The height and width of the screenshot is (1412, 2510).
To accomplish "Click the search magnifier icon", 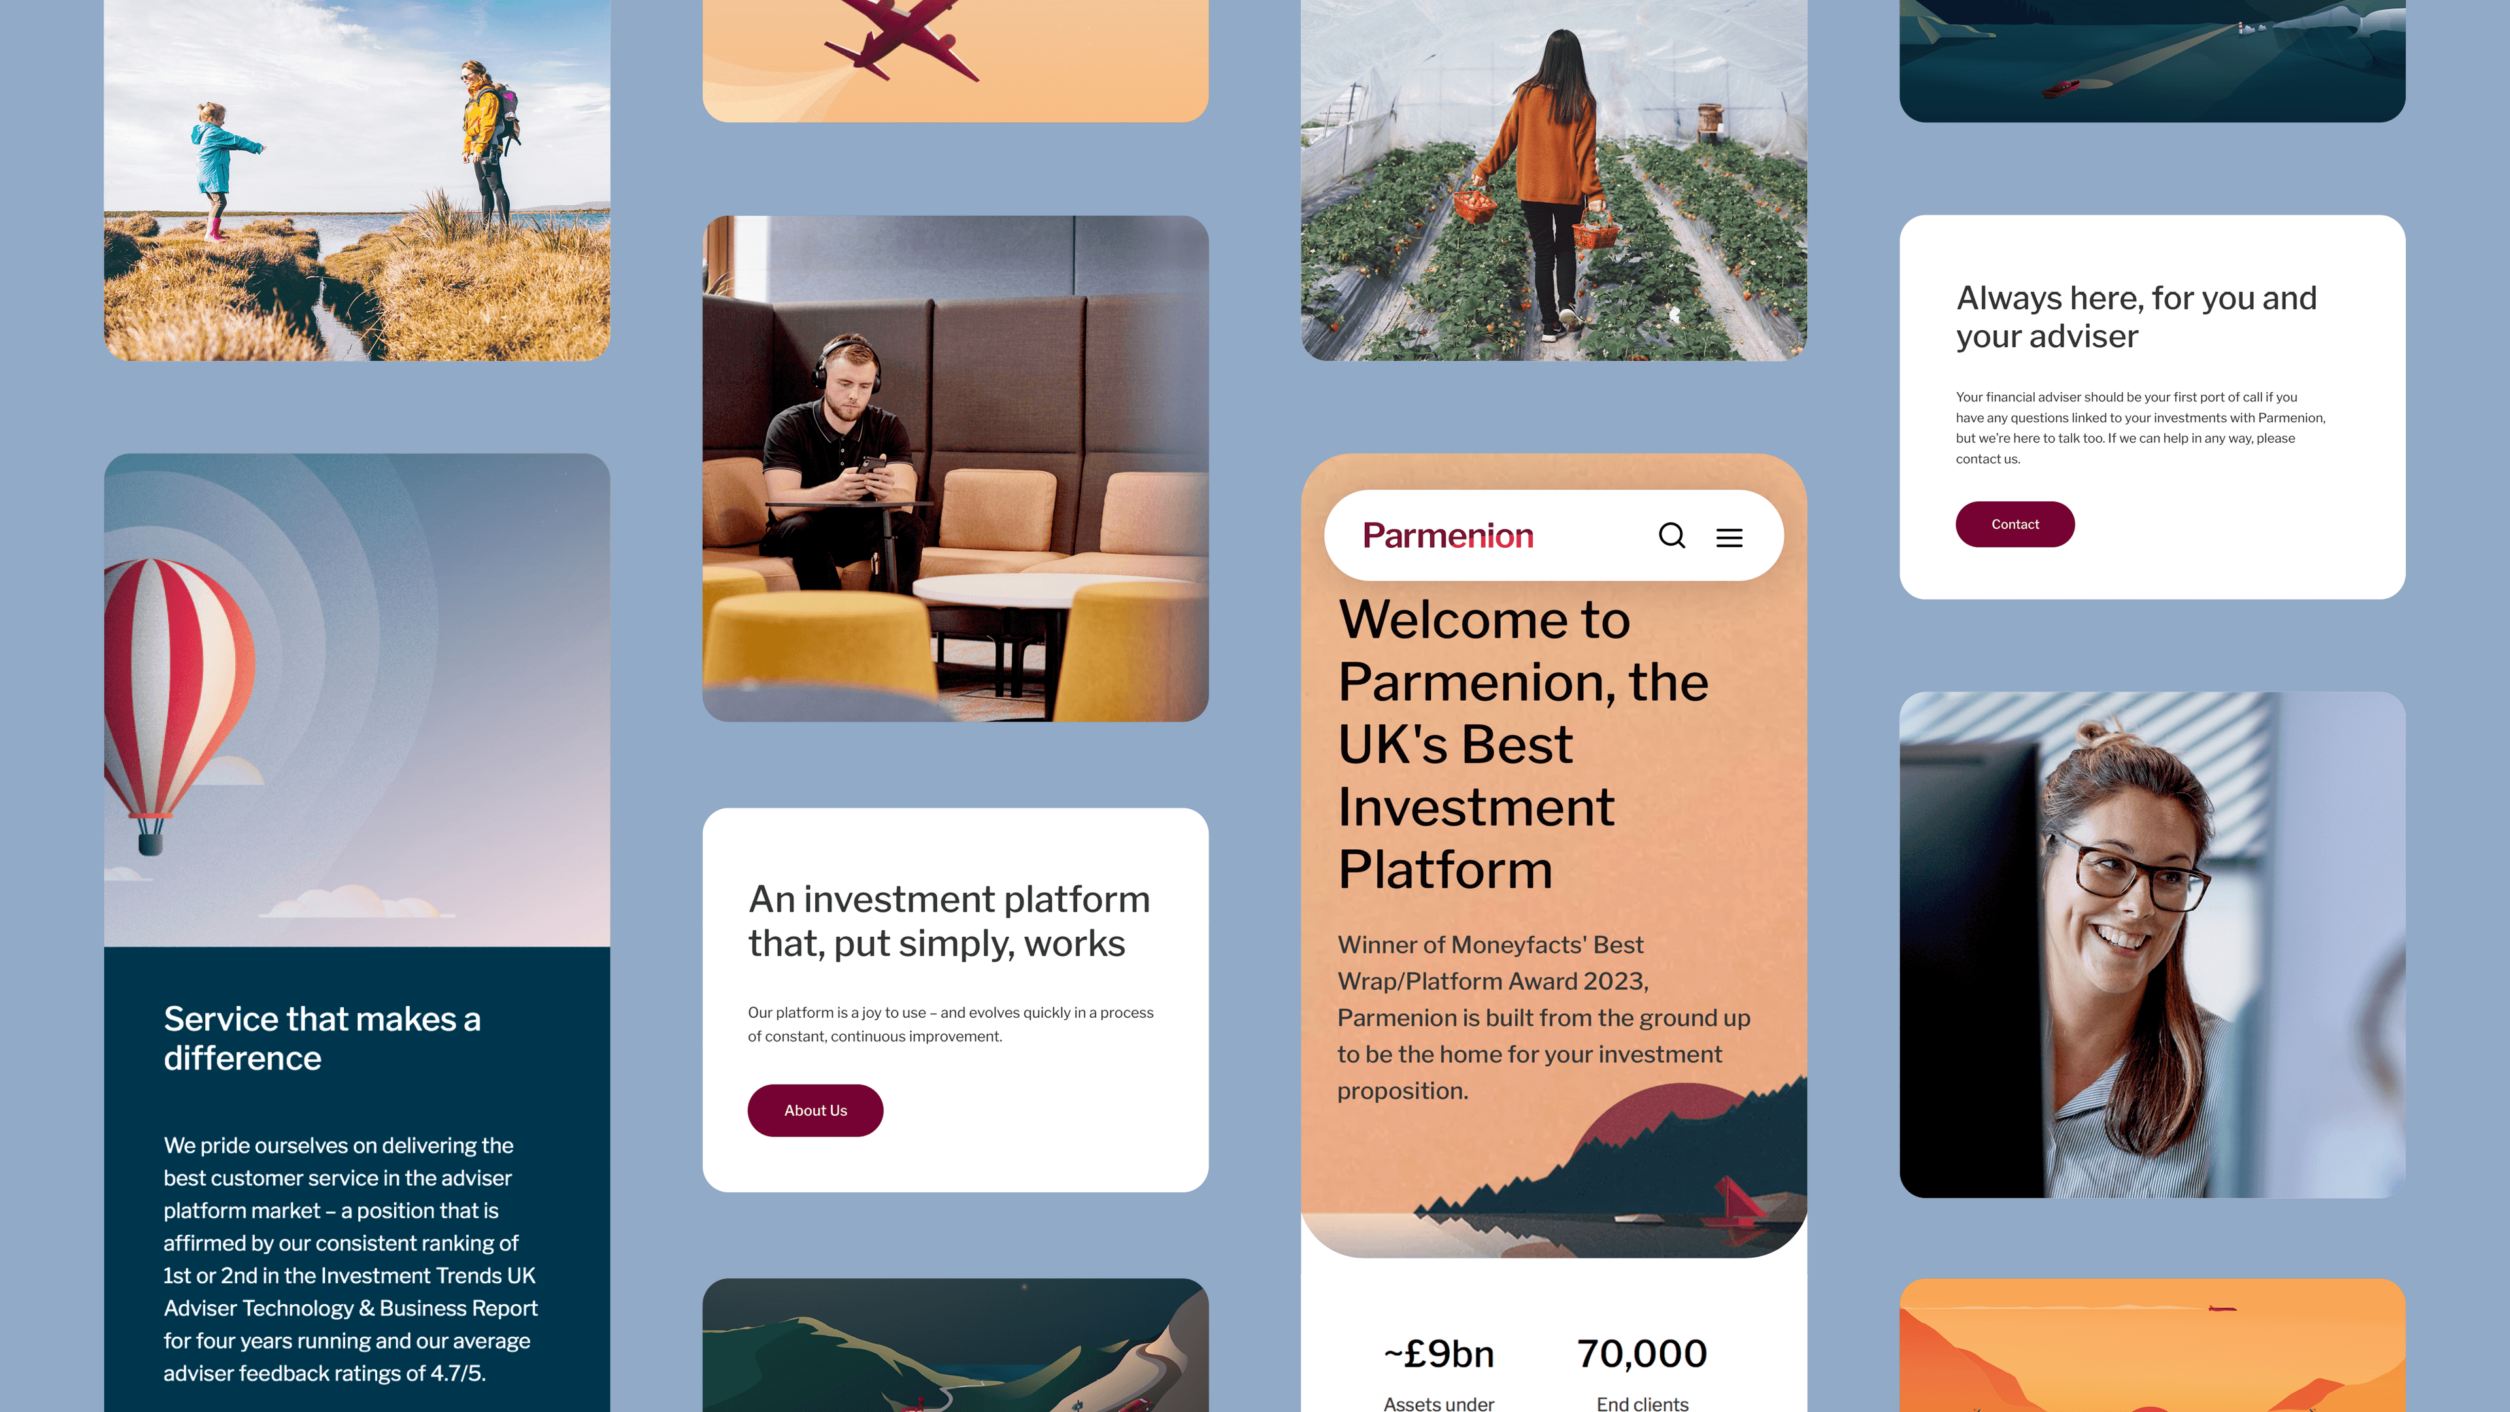I will [1672, 536].
